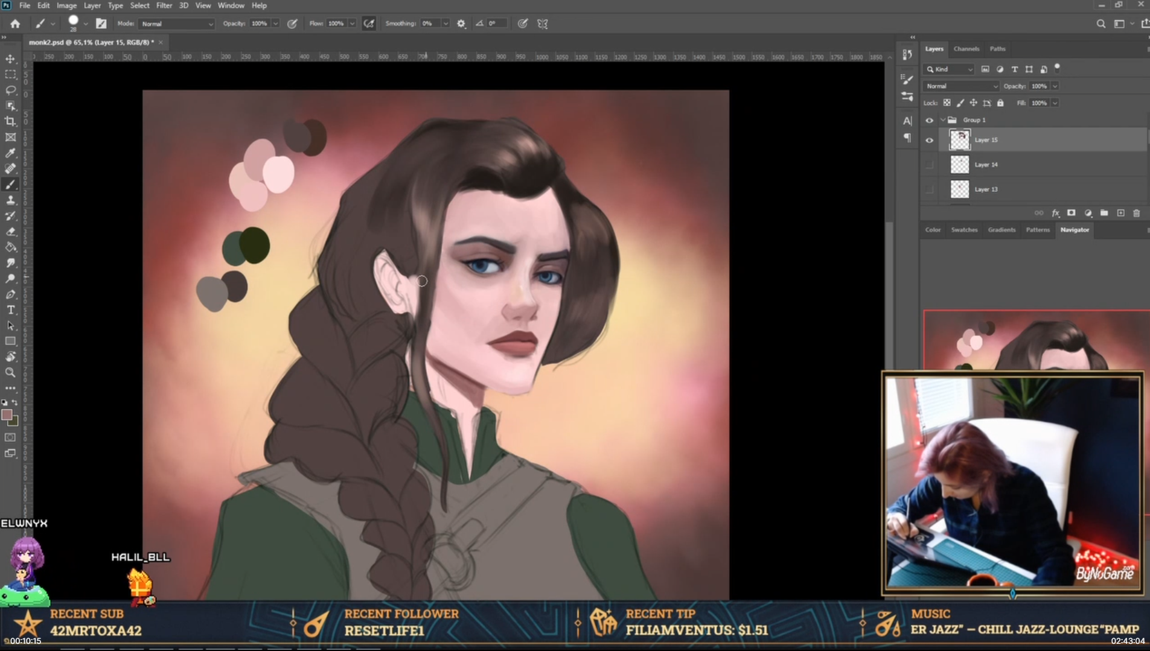The height and width of the screenshot is (651, 1150).
Task: Open Flow dropdown arrow
Action: point(352,24)
